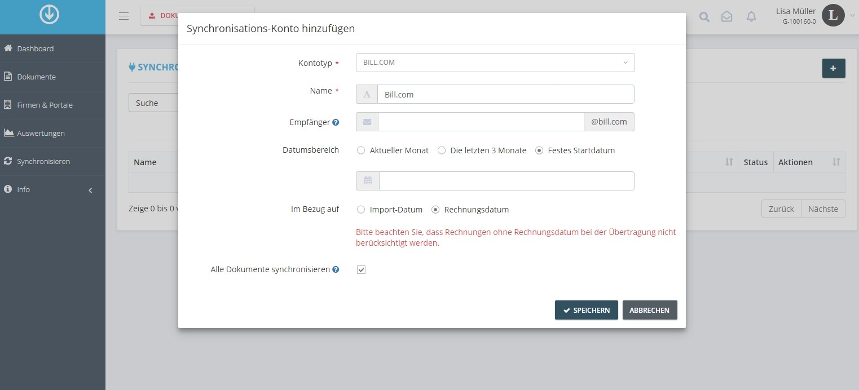
Task: Click the letter A icon in the Name field
Action: (367, 94)
